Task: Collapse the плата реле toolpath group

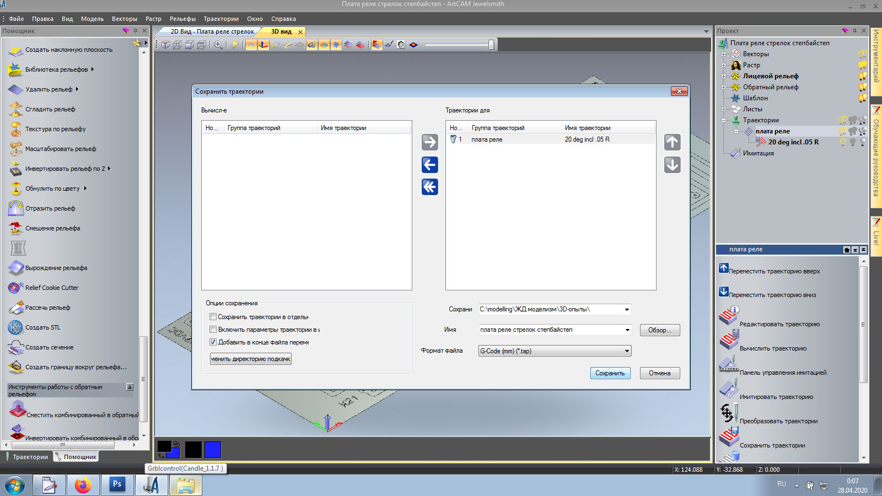Action: (x=736, y=131)
